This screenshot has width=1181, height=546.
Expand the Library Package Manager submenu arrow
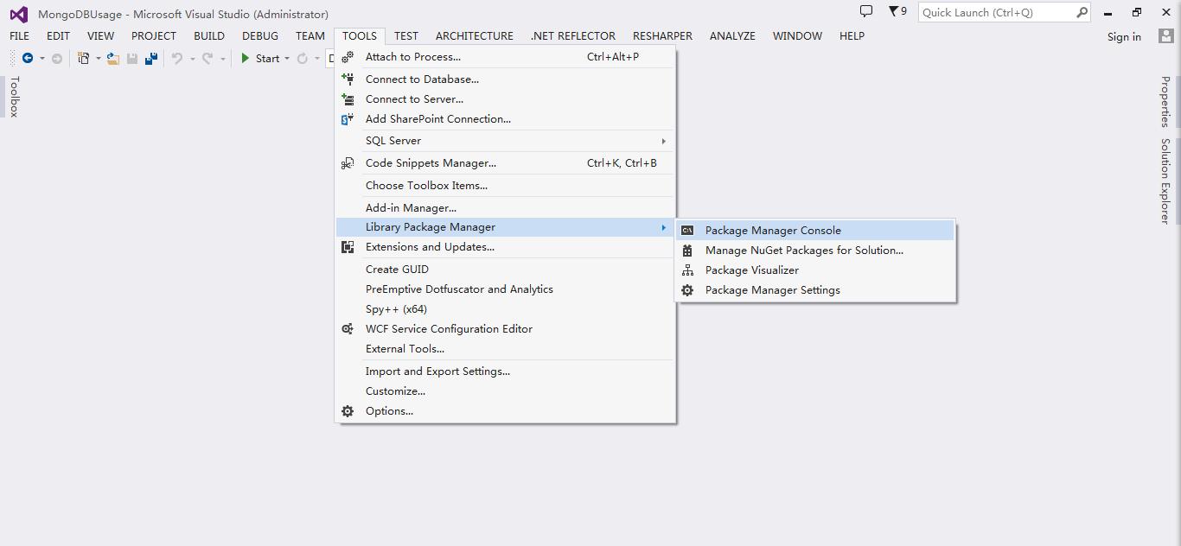click(x=664, y=227)
